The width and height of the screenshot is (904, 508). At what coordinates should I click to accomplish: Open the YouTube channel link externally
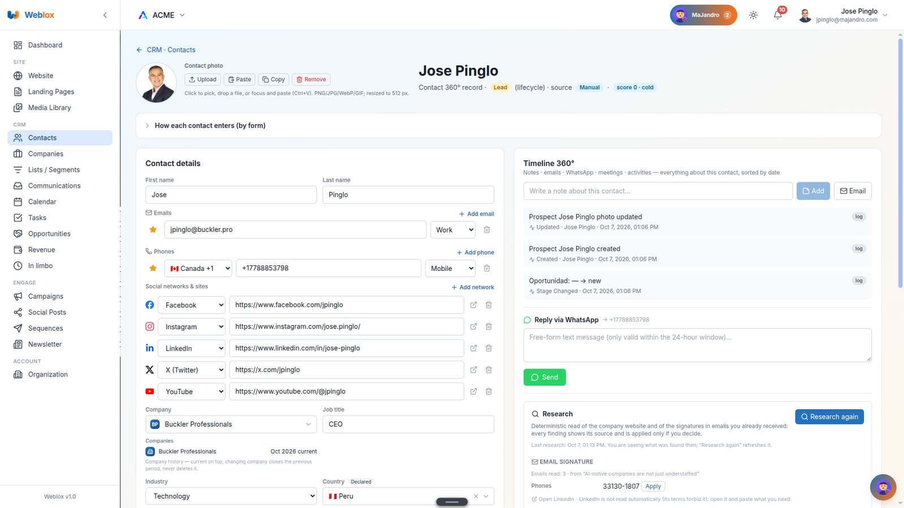[473, 391]
